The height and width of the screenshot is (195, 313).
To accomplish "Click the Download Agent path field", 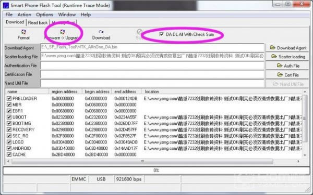I will tap(152, 47).
